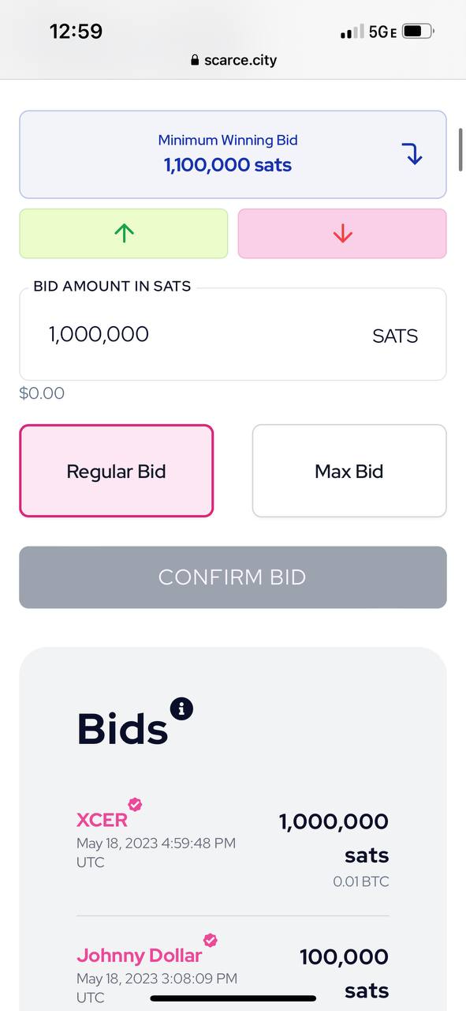466x1011 pixels.
Task: Decrease bid with red down arrow
Action: click(x=342, y=233)
